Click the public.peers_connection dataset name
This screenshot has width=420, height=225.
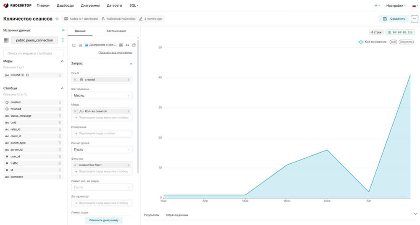[x=34, y=40]
